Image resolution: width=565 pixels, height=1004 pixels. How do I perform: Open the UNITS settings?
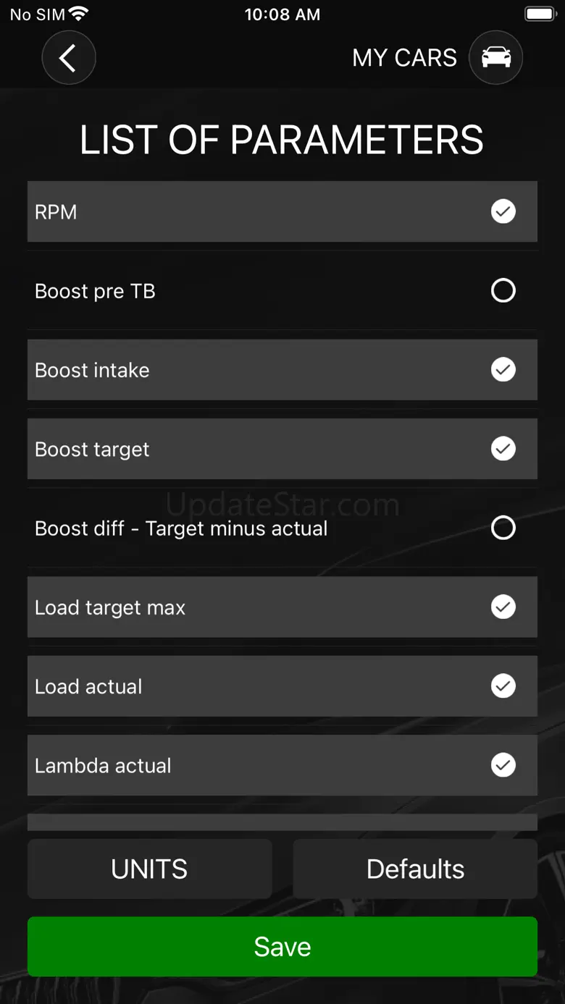[x=149, y=869]
